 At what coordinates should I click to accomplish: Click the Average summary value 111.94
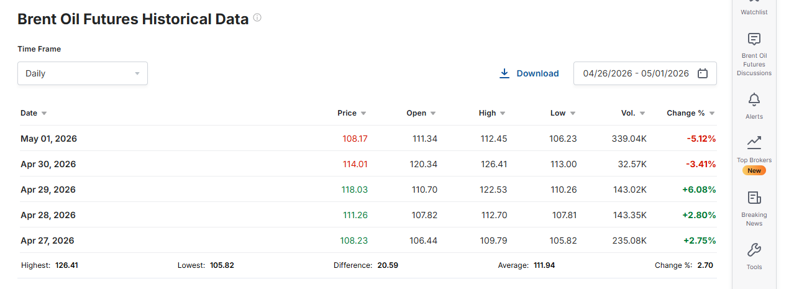click(544, 265)
